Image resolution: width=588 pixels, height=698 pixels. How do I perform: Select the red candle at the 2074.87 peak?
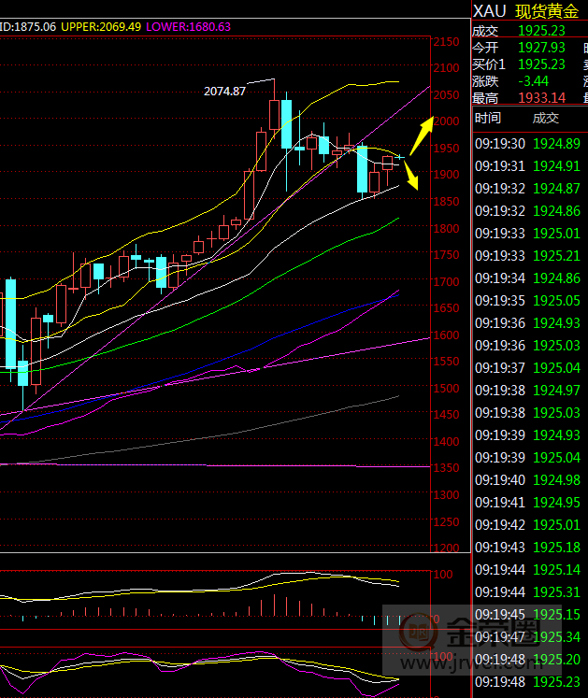274,115
